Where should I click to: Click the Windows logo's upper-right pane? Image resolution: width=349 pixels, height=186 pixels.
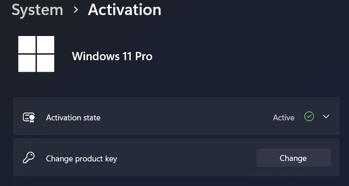(46, 45)
